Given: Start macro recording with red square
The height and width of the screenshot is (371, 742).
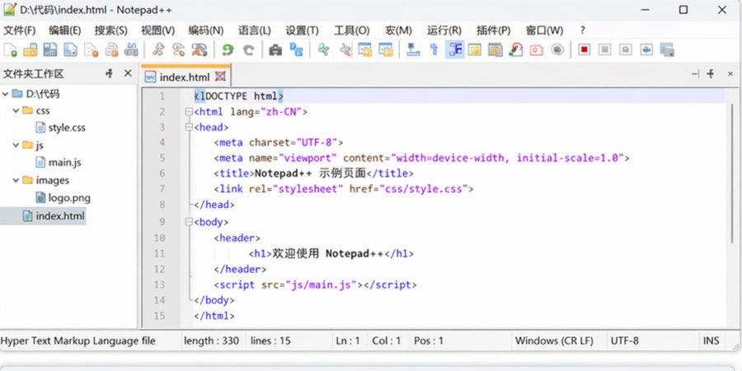Looking at the screenshot, I should [585, 49].
